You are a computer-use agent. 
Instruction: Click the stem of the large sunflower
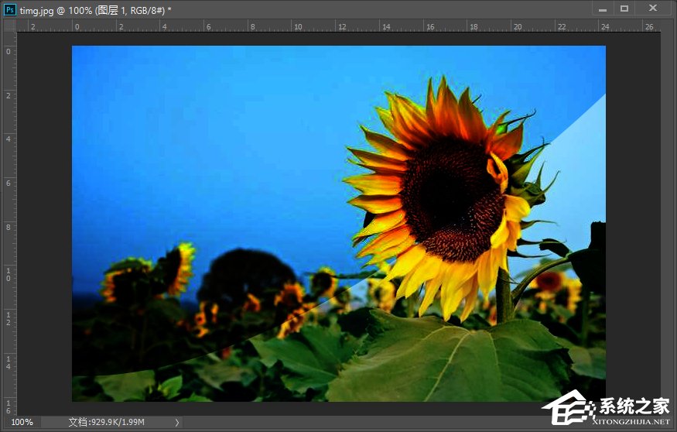click(504, 298)
